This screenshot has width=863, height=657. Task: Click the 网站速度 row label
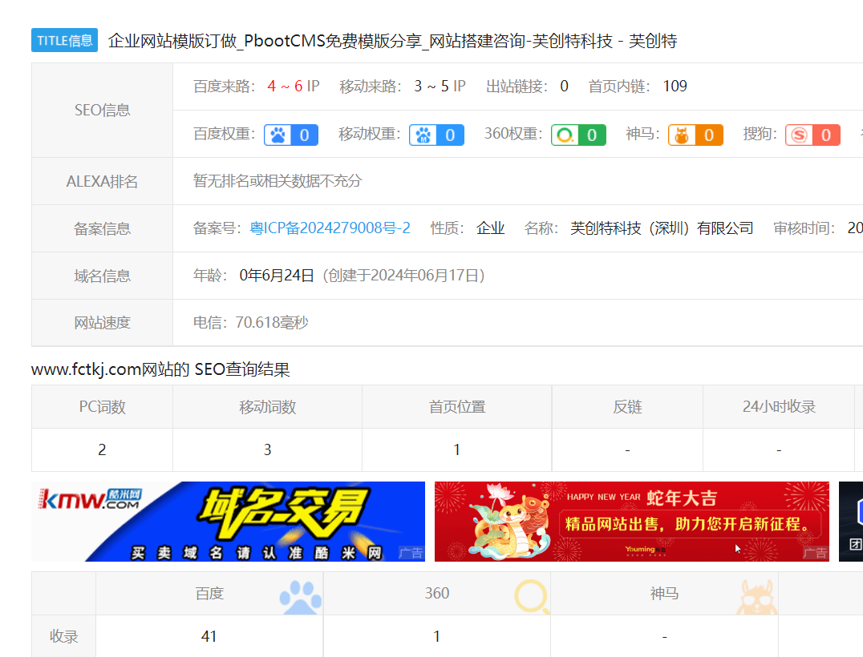pos(103,323)
